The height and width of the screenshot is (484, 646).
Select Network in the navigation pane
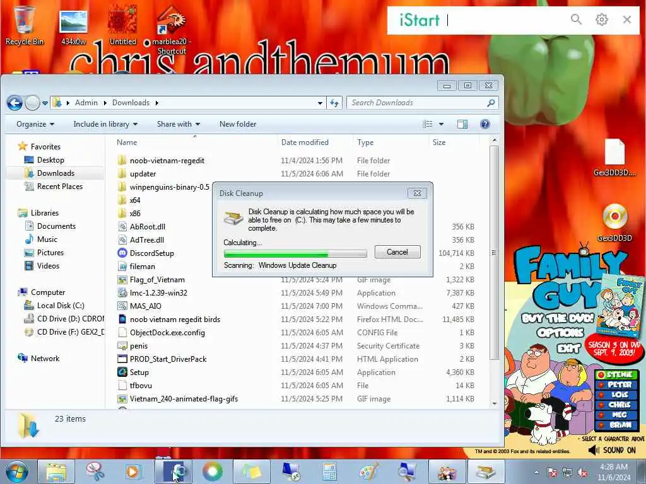(45, 359)
